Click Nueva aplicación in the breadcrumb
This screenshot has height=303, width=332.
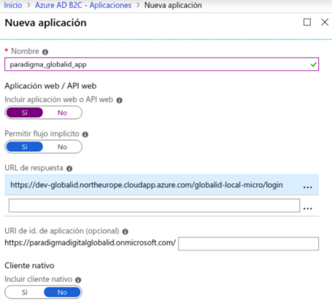[173, 5]
